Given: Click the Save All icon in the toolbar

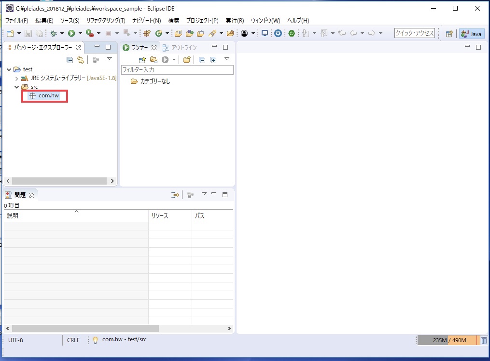Looking at the screenshot, I should coord(39,33).
